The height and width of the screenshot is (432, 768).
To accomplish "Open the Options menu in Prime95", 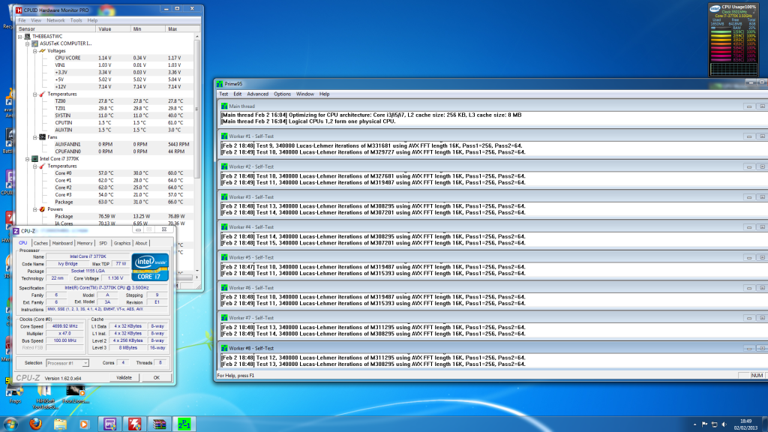I will coord(282,94).
